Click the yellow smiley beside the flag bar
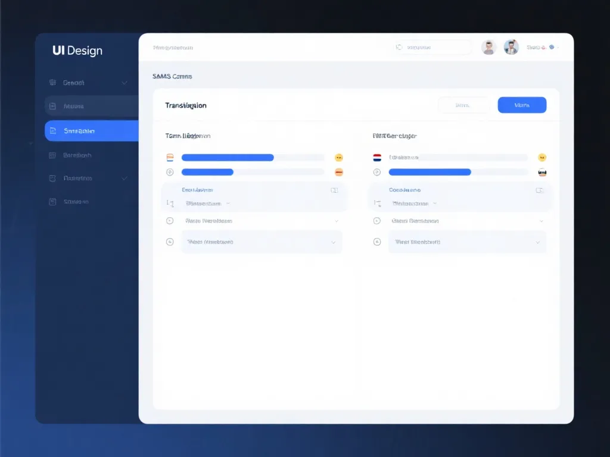610x457 pixels. [x=542, y=157]
